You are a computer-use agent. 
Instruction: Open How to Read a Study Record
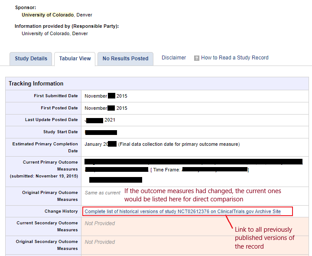click(x=234, y=58)
